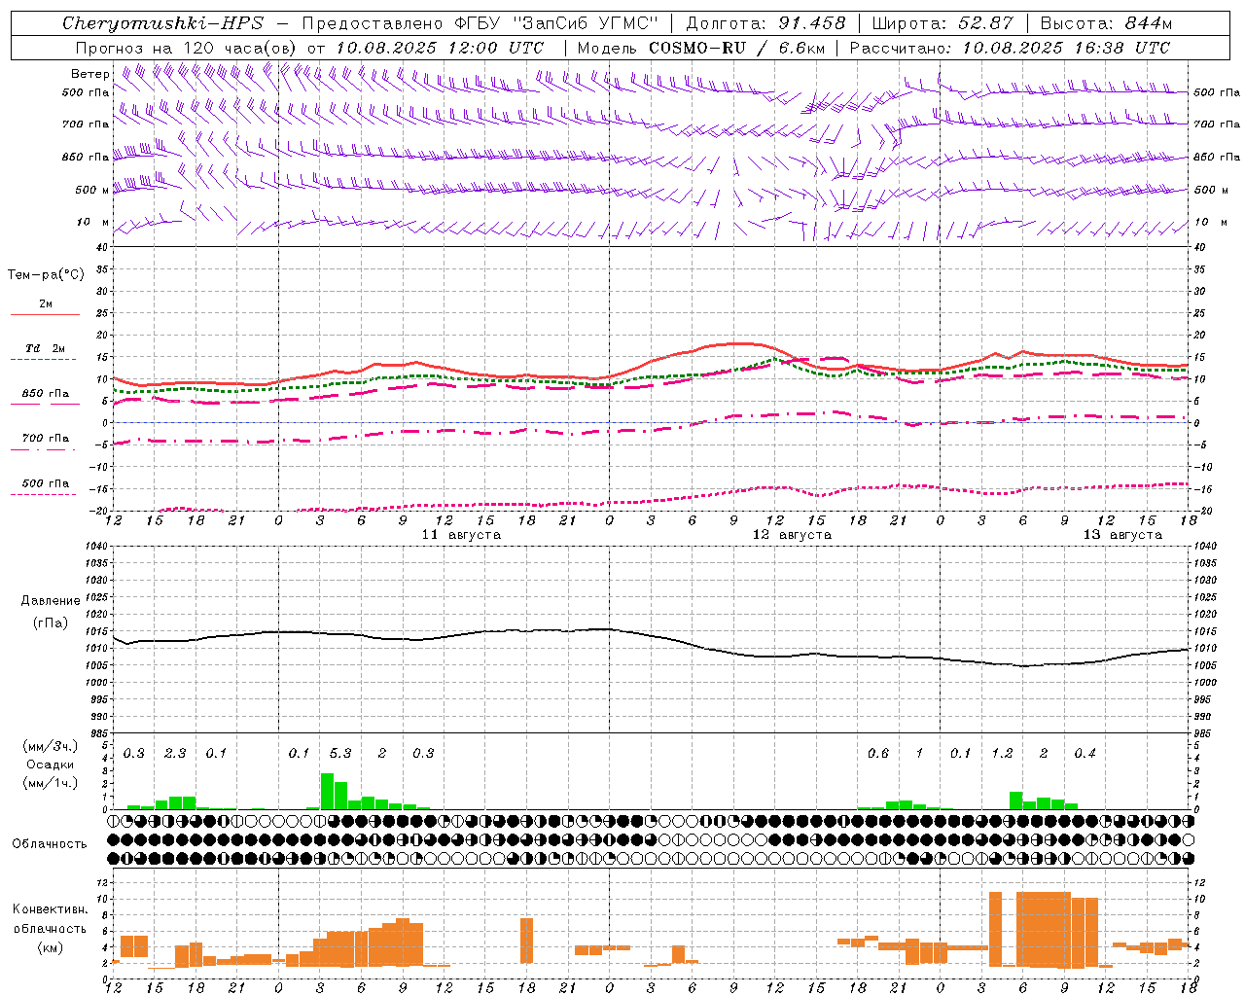Click the 700 гПа temperature legend label
This screenshot has width=1245, height=996.
point(46,439)
